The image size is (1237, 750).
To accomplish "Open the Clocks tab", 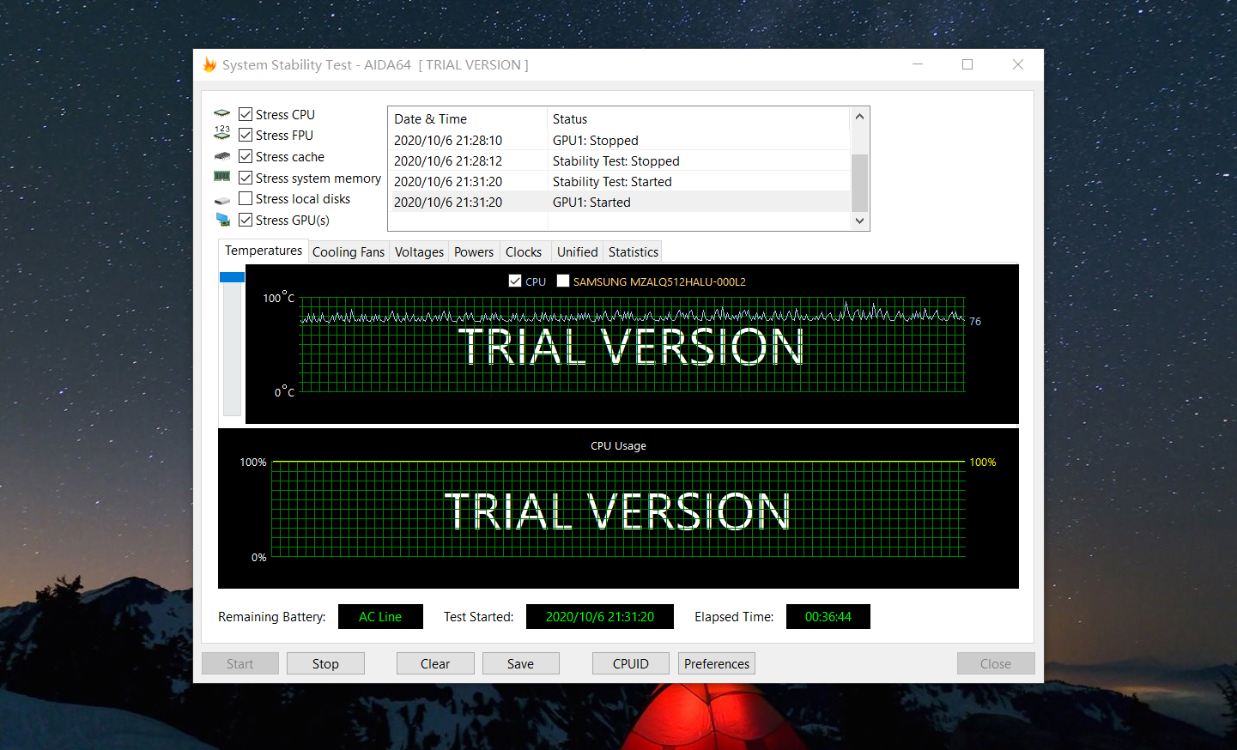I will 524,252.
